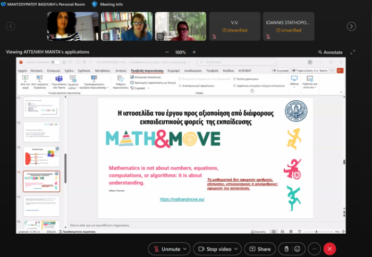Image resolution: width=372 pixels, height=257 pixels.
Task: Expand the Record dropdown in Slide Show ribbon
Action: 148,88
